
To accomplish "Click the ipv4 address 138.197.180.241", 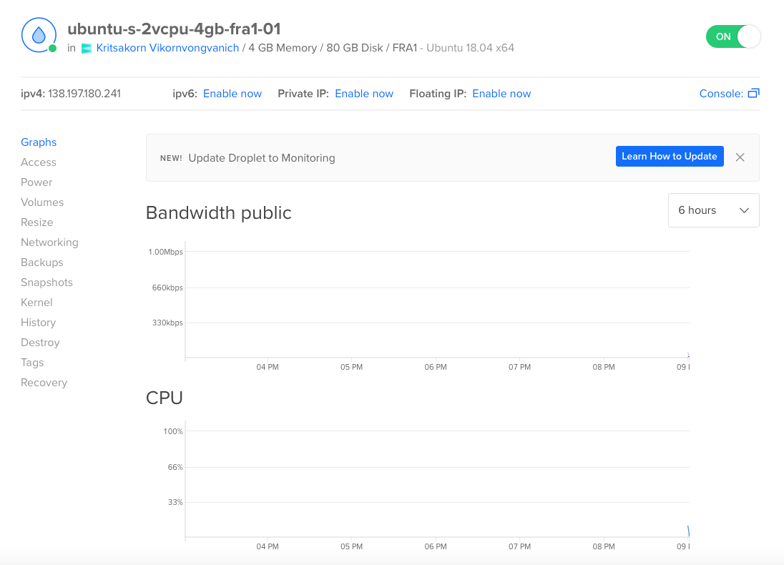I will (x=84, y=94).
